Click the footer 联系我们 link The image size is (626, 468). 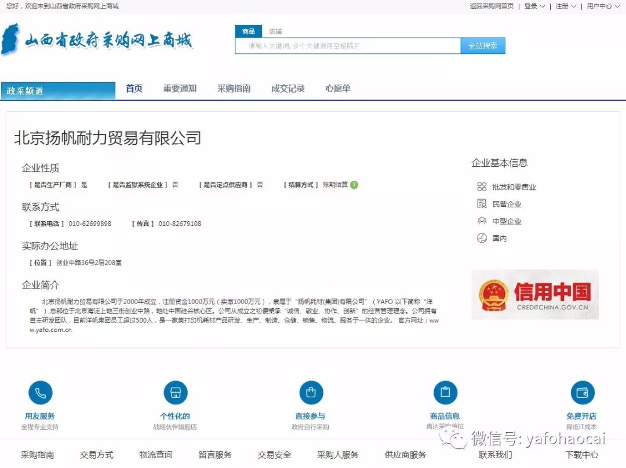point(496,455)
